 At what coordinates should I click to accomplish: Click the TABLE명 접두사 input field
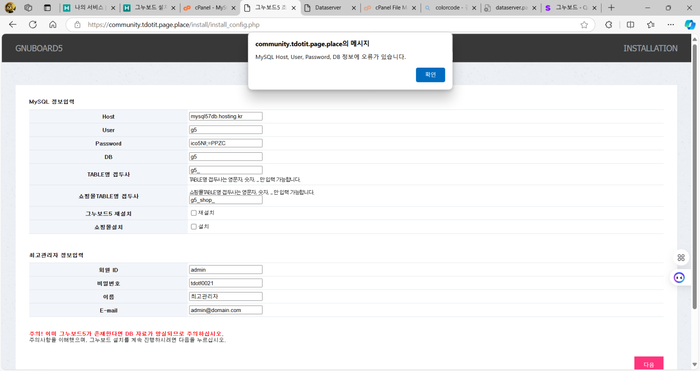pyautogui.click(x=226, y=170)
